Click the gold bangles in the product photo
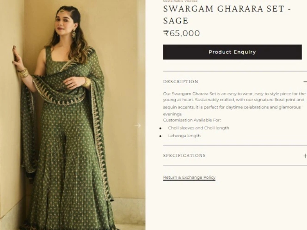Image resolution: width=307 pixels, height=230 pixels. 23,73
